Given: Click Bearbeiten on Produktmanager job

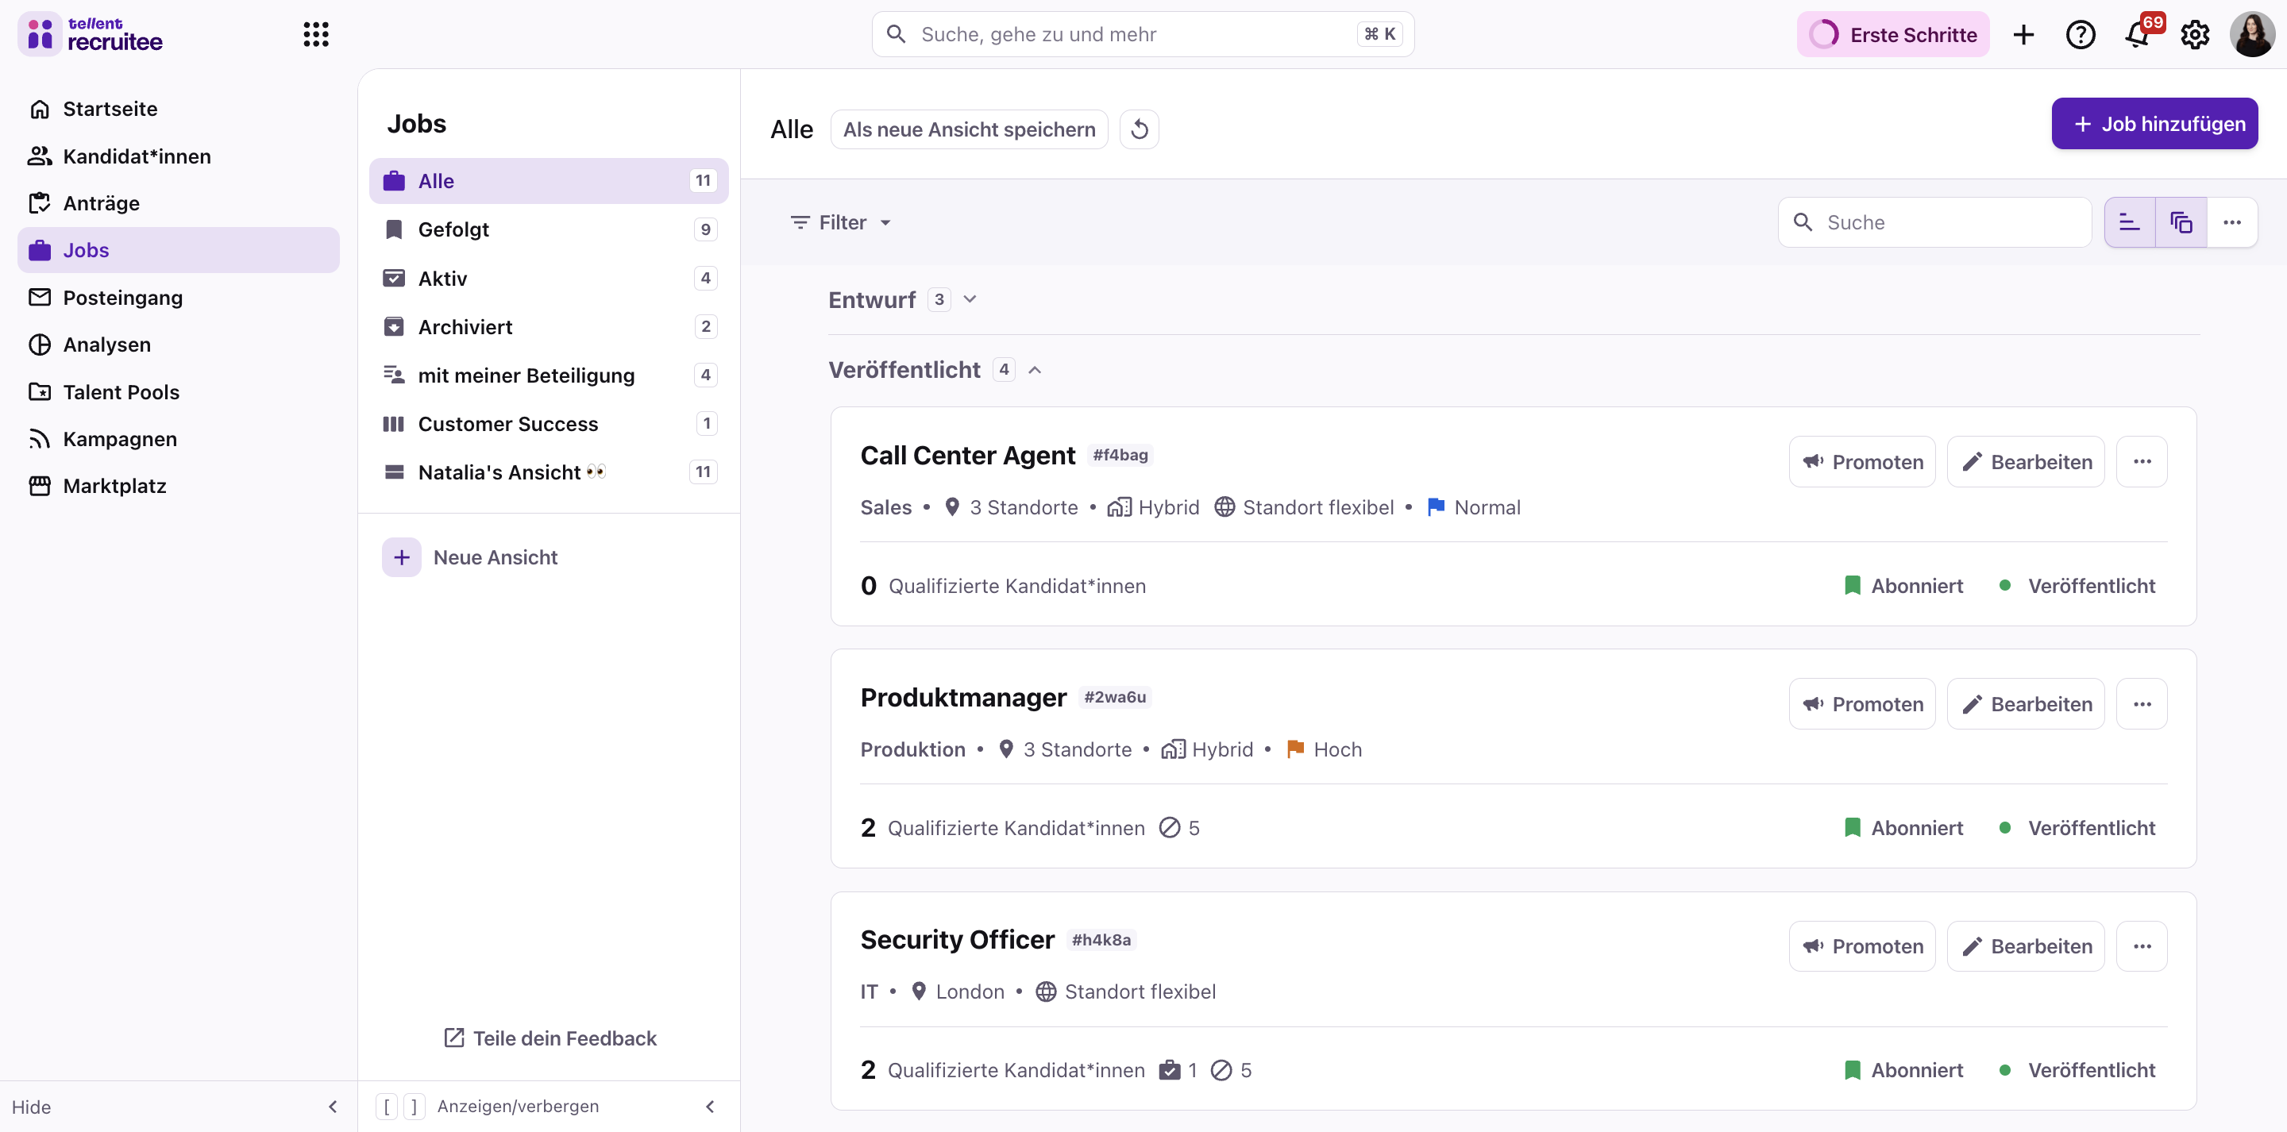Looking at the screenshot, I should coord(2025,704).
